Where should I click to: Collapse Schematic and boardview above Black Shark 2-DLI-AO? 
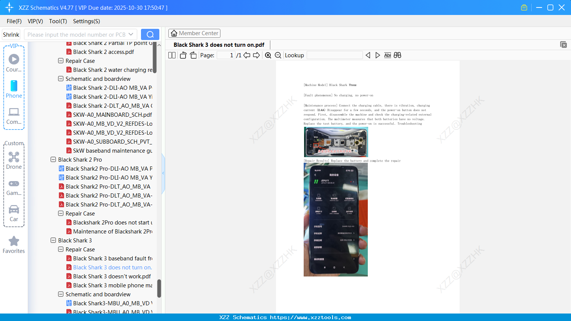point(61,79)
